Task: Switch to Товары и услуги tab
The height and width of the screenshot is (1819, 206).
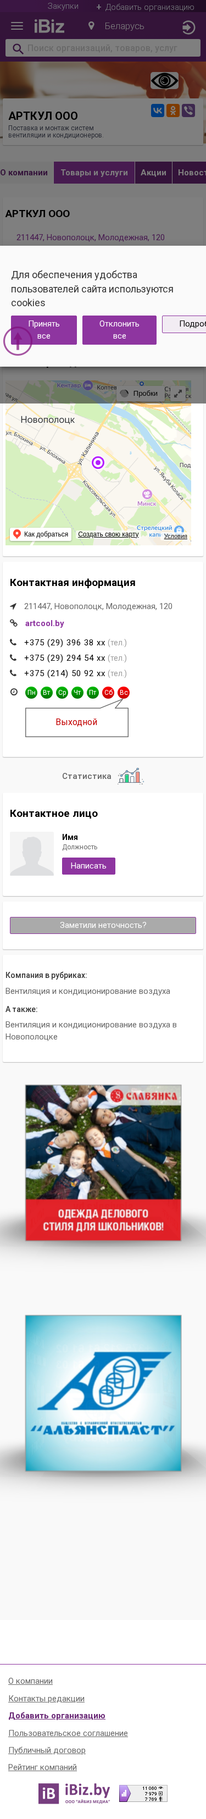Action: [x=94, y=172]
